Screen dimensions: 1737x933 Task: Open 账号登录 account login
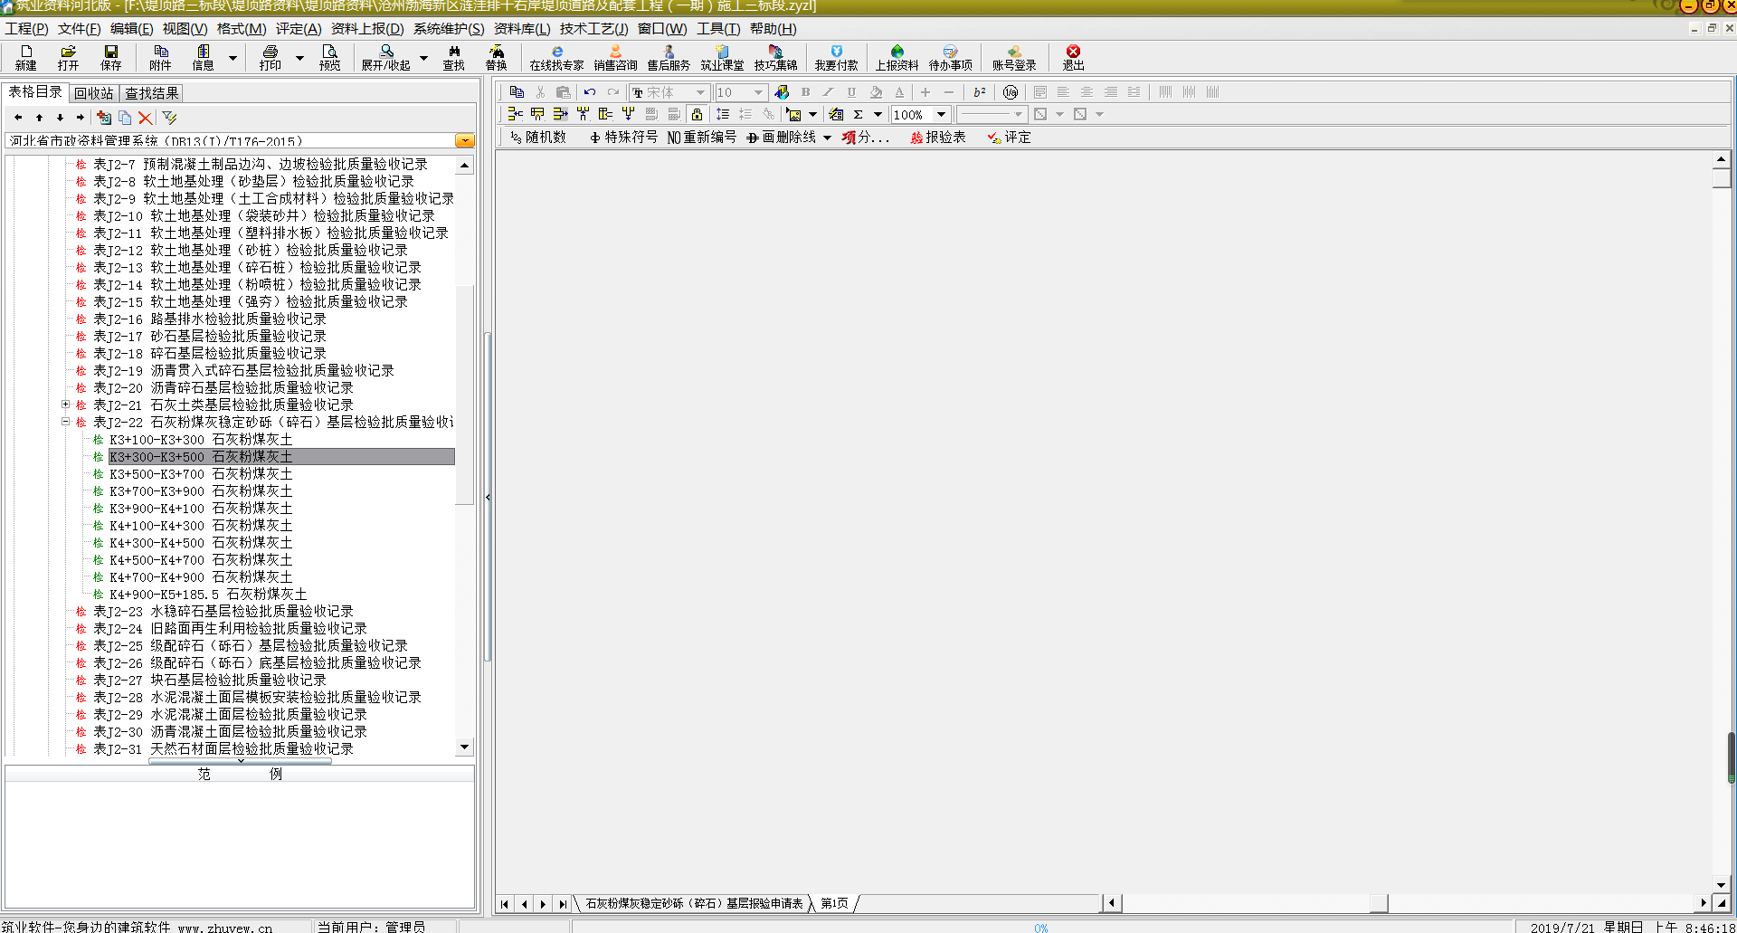[1014, 58]
